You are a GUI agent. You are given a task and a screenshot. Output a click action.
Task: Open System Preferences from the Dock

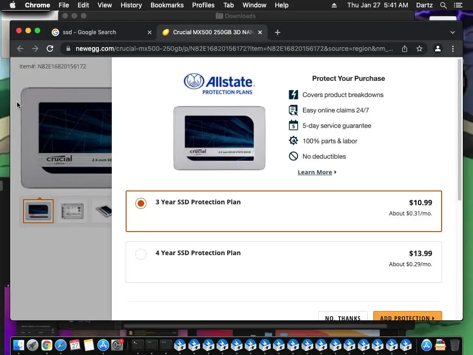coord(117,345)
